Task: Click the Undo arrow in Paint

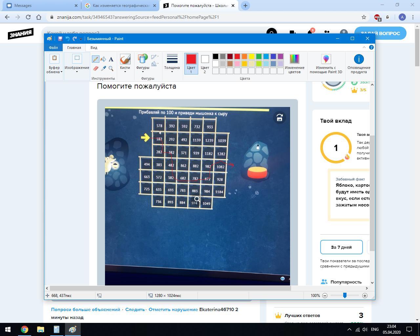Action: [x=67, y=39]
